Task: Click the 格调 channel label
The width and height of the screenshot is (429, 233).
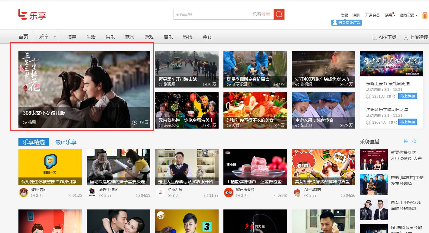Action: coord(32,122)
